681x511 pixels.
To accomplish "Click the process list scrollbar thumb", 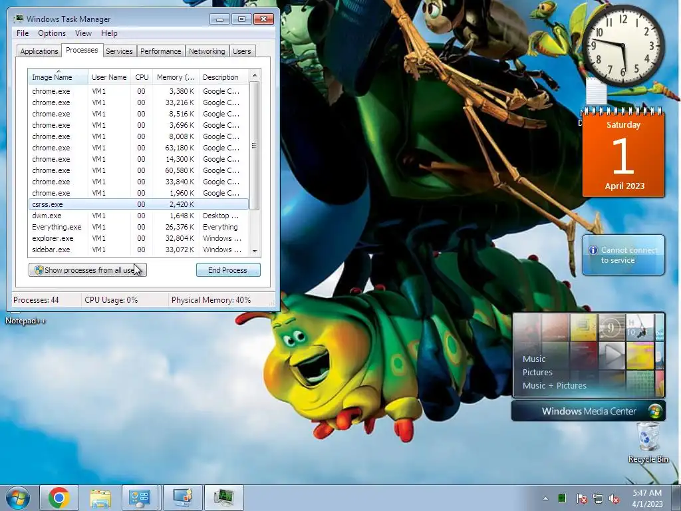I will (x=255, y=146).
